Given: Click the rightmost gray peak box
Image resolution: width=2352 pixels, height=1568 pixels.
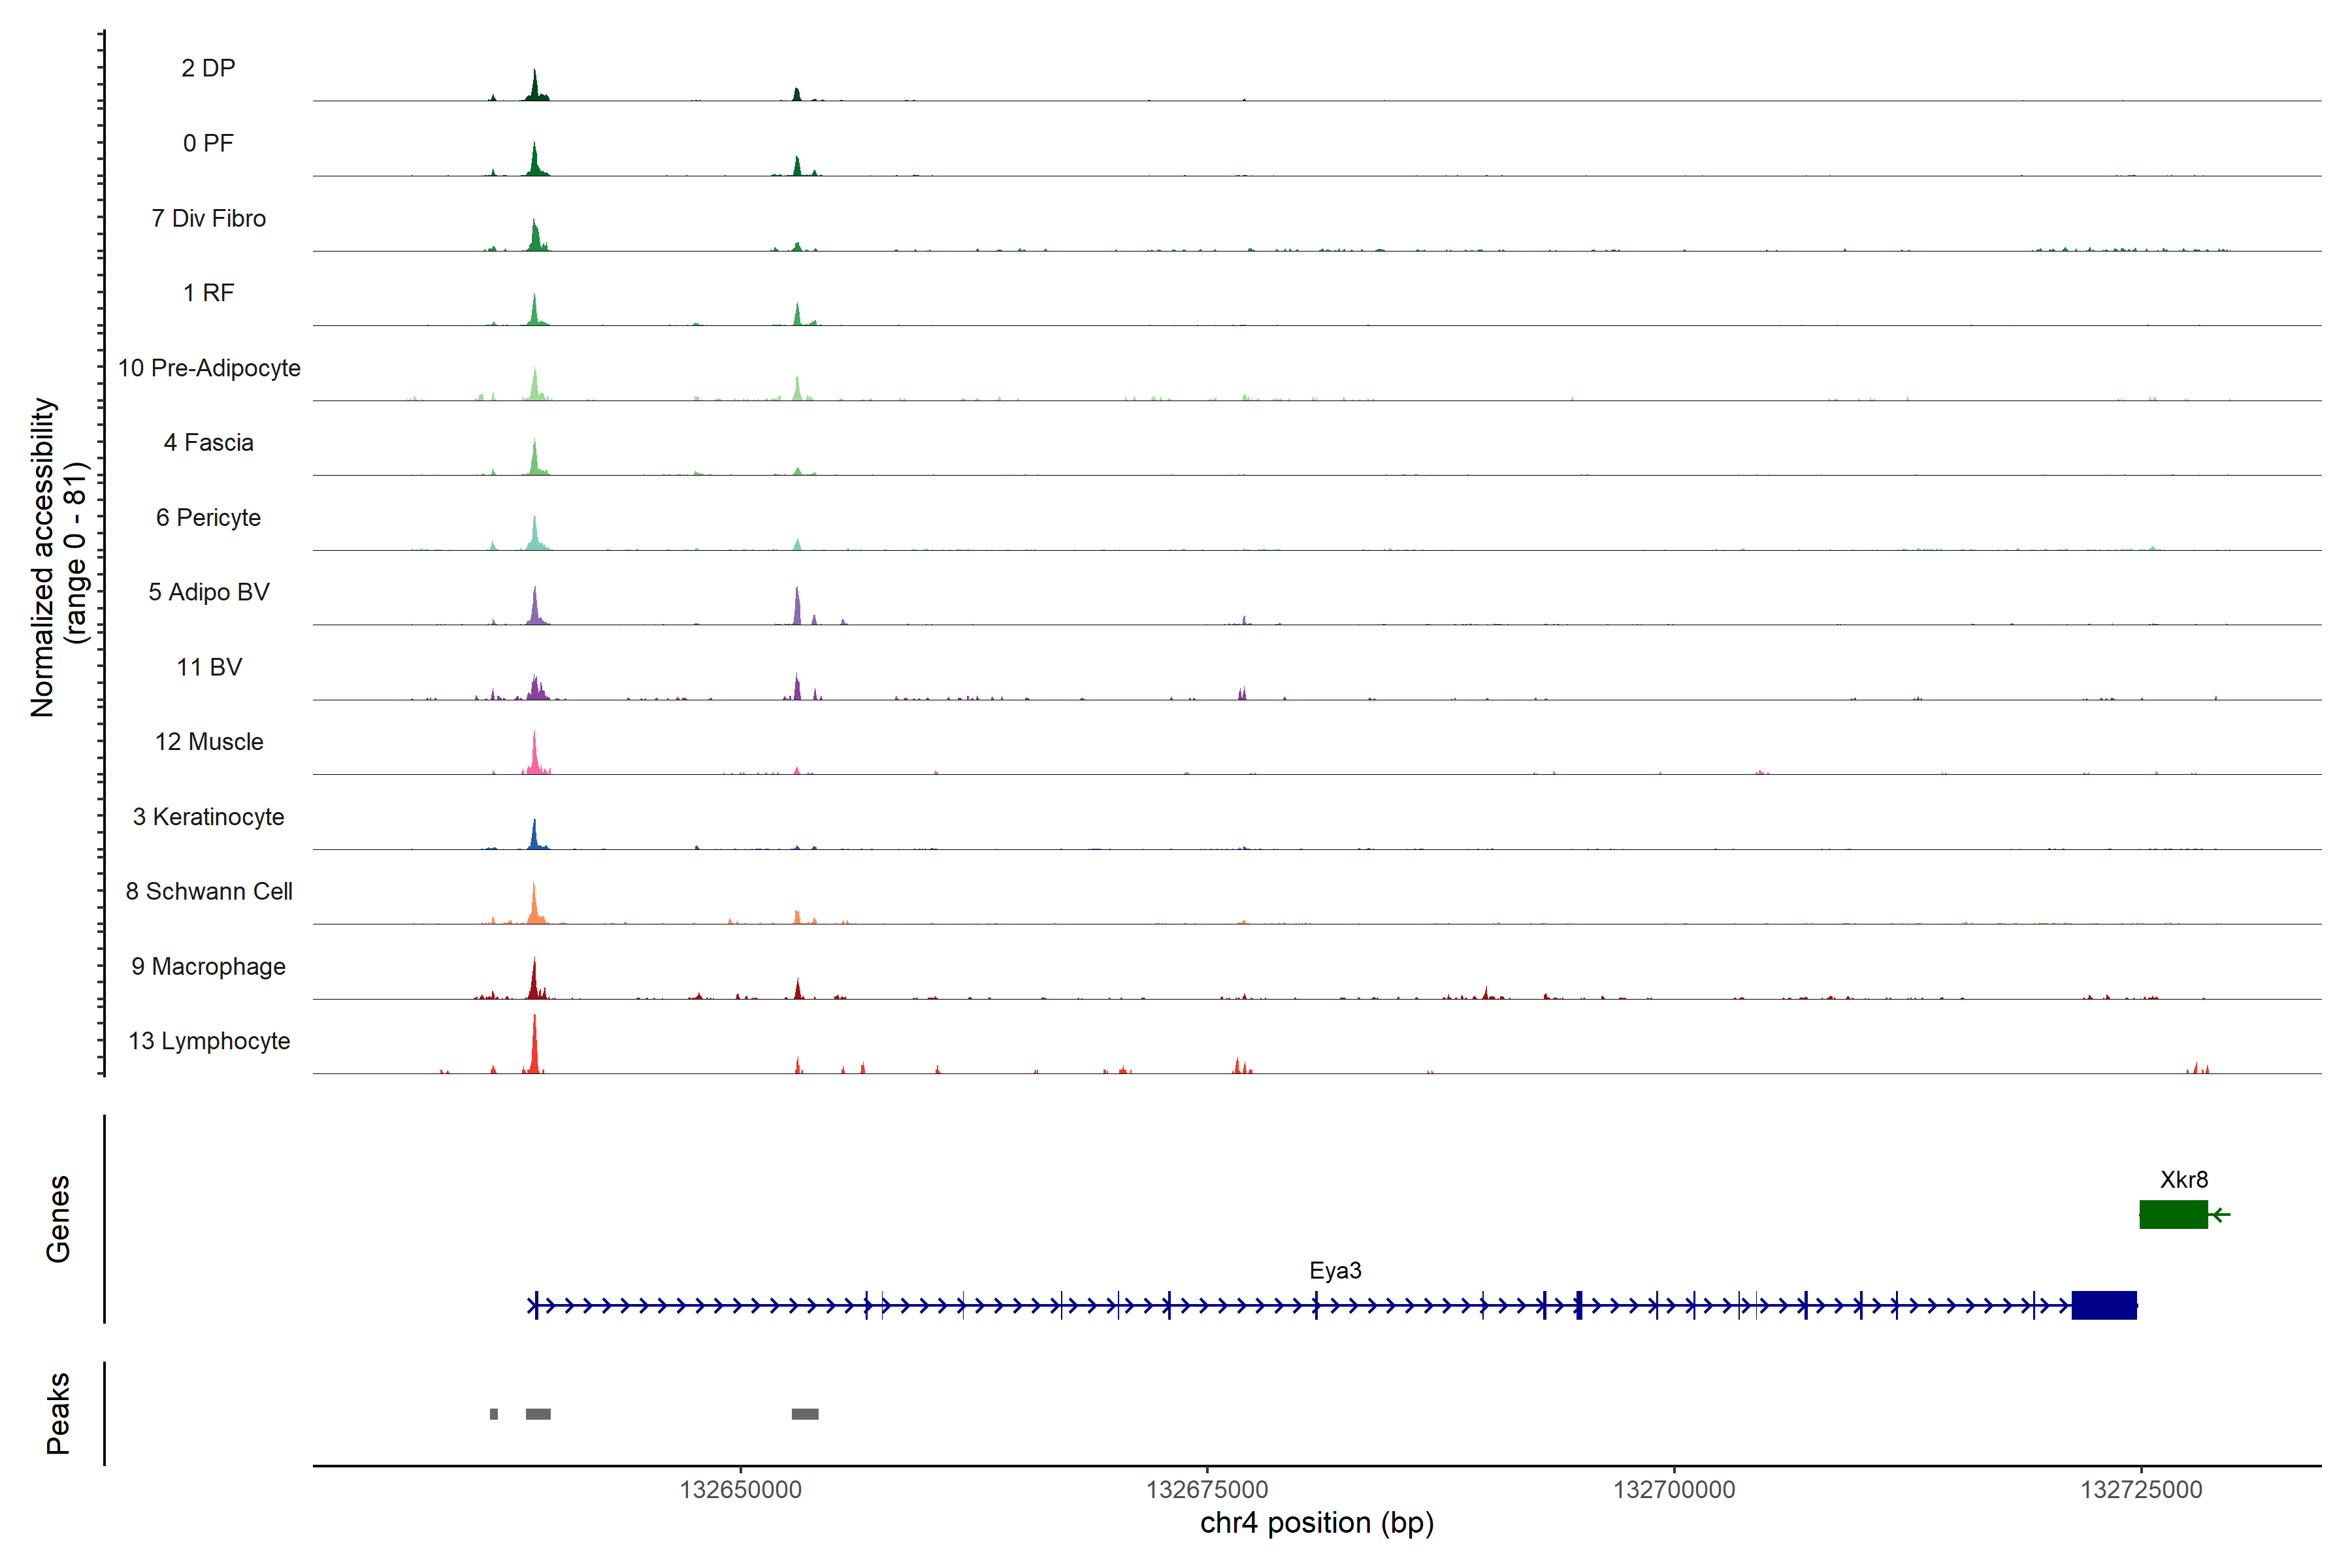Looking at the screenshot, I should (x=805, y=1414).
